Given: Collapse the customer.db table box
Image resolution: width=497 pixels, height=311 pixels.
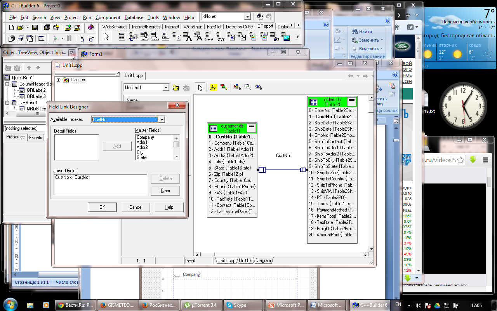Looking at the screenshot, I should [251, 127].
